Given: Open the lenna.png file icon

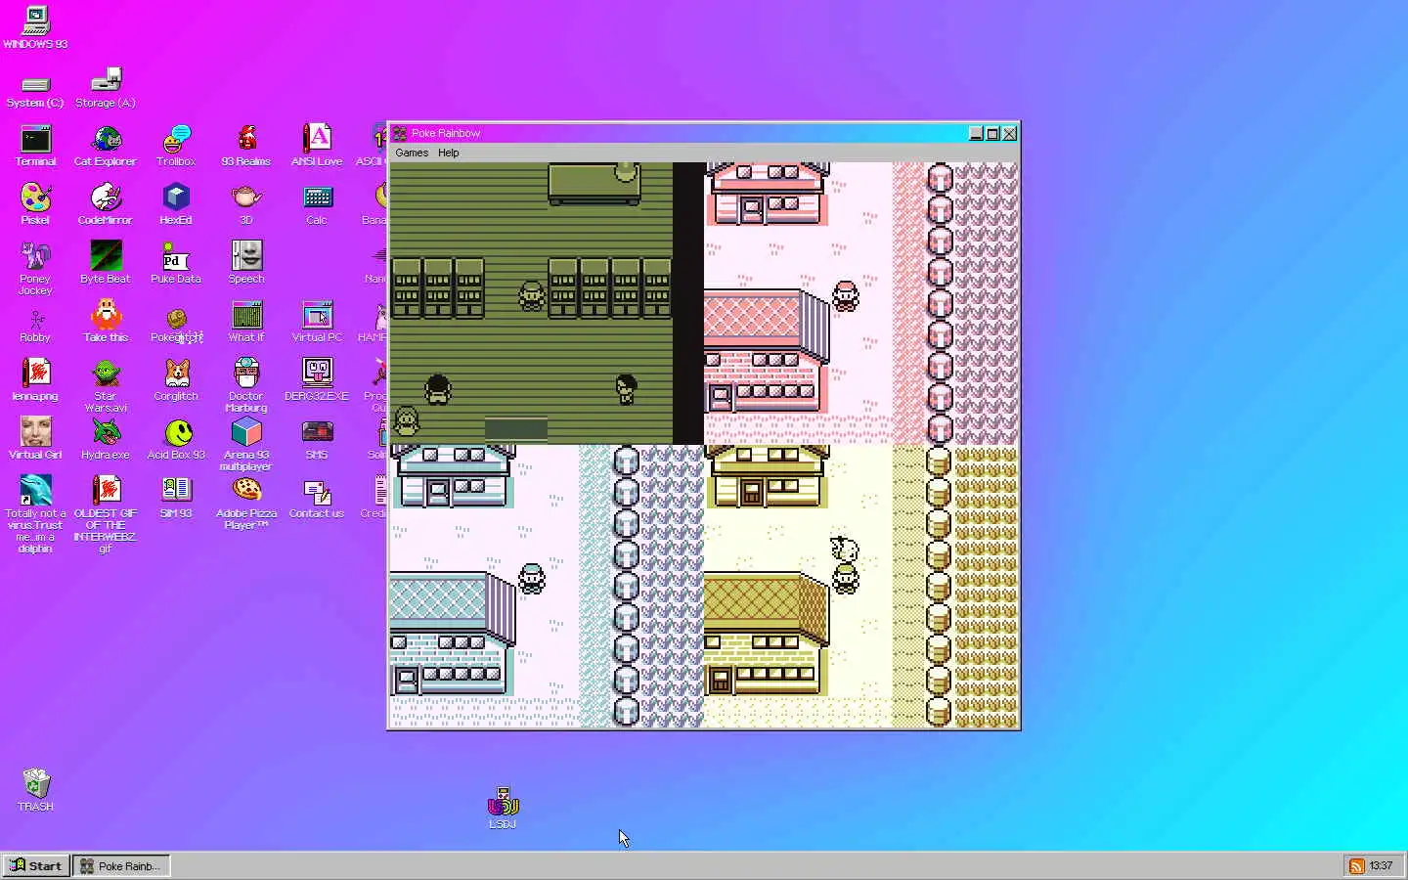Looking at the screenshot, I should point(35,380).
